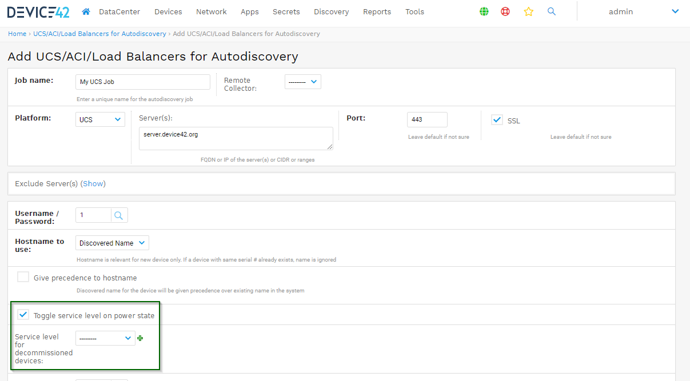690x381 pixels.
Task: Click the Job name input field
Action: (143, 82)
